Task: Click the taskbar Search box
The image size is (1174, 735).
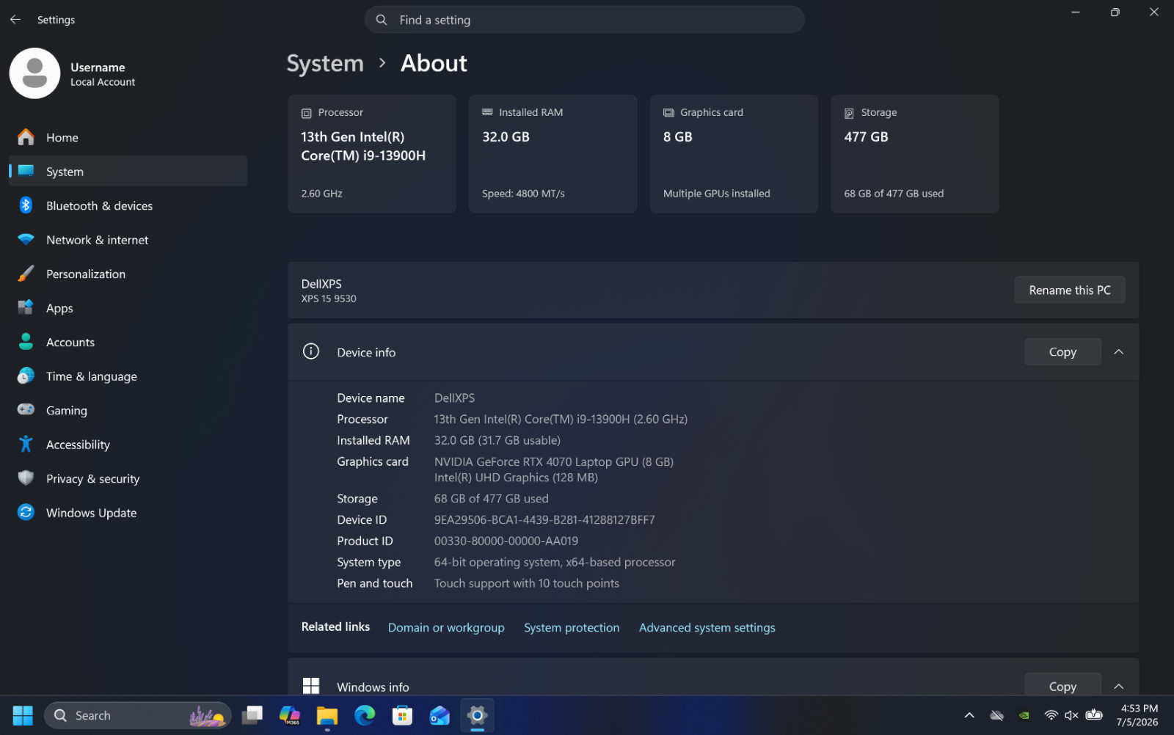Action: click(137, 715)
